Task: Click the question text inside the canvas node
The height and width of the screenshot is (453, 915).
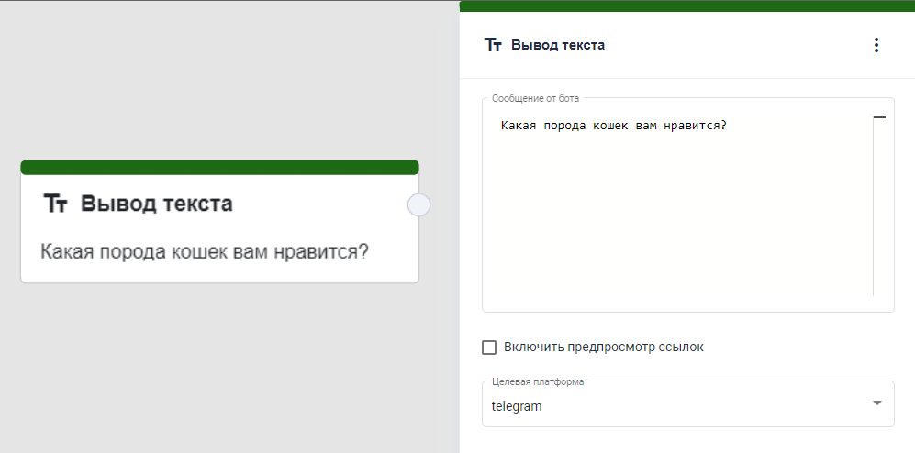Action: pyautogui.click(x=204, y=251)
